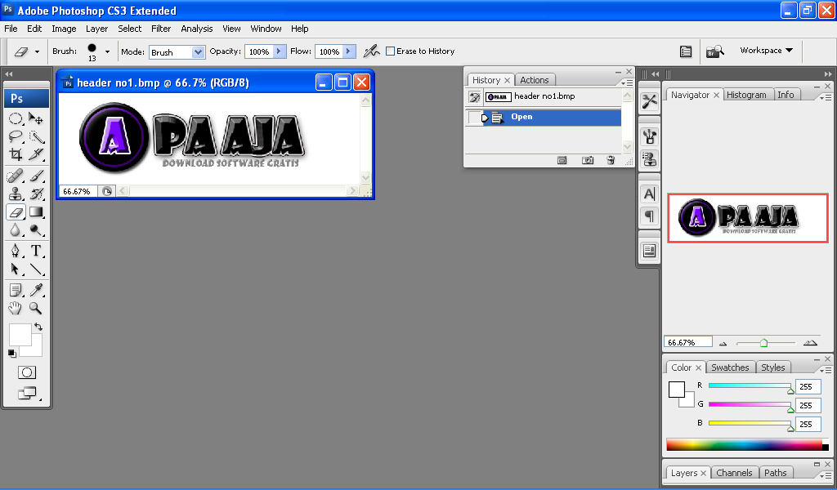Set history brush source for snapshot

[474, 96]
